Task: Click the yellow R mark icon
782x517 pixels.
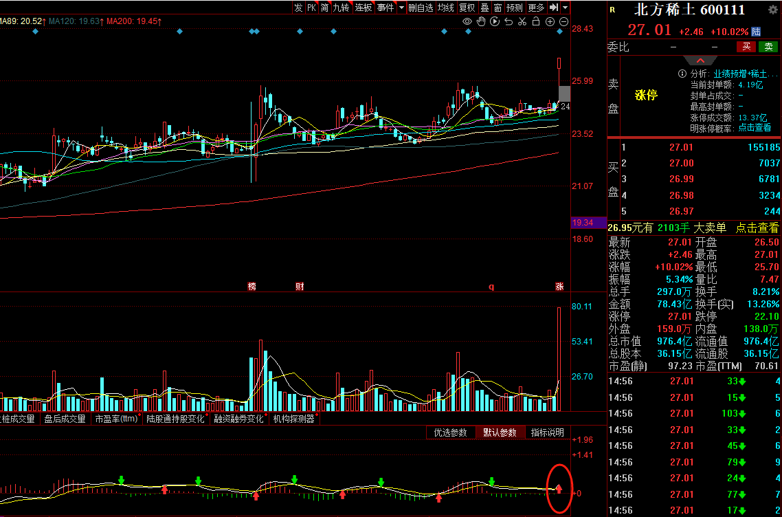Action: 612,10
